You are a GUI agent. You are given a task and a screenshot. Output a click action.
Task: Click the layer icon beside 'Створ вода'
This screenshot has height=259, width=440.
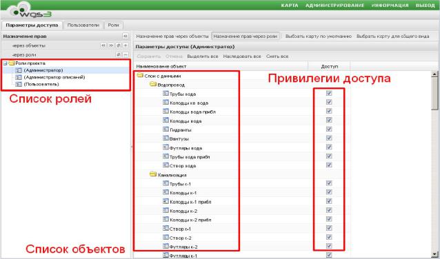(166, 165)
